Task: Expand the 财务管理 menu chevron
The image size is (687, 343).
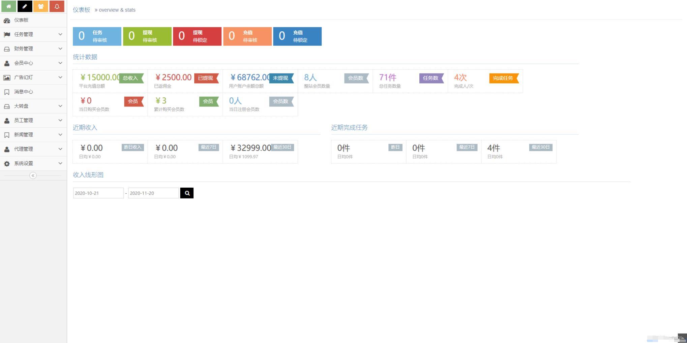Action: click(60, 49)
